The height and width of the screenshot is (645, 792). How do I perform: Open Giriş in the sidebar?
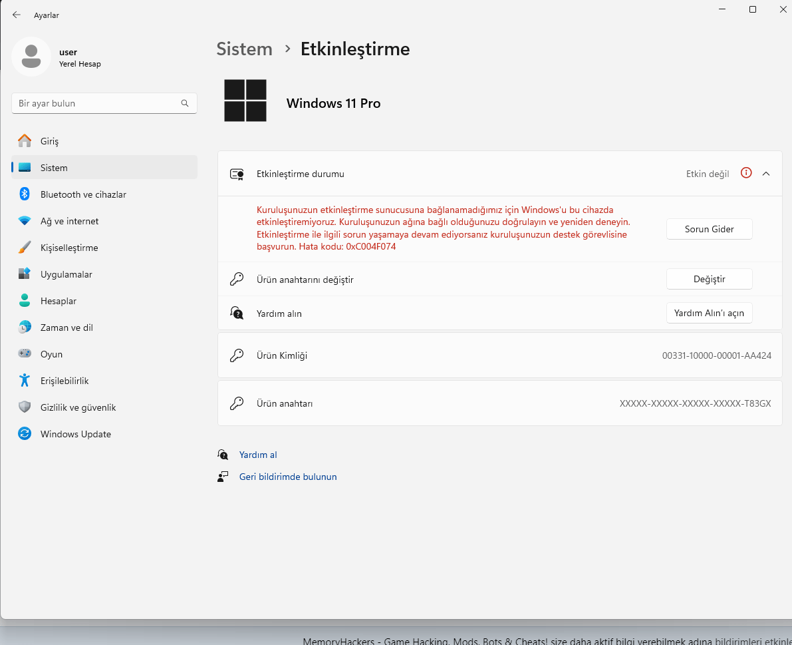[x=104, y=141]
